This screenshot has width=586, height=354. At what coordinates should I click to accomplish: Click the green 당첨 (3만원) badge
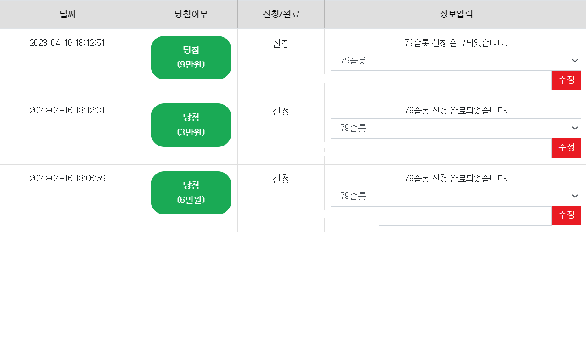tap(191, 125)
